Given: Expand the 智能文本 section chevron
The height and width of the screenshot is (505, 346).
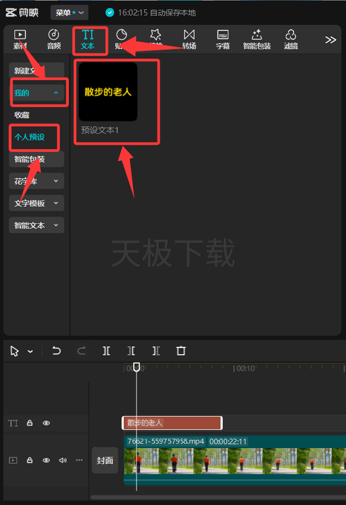Looking at the screenshot, I should click(x=56, y=225).
